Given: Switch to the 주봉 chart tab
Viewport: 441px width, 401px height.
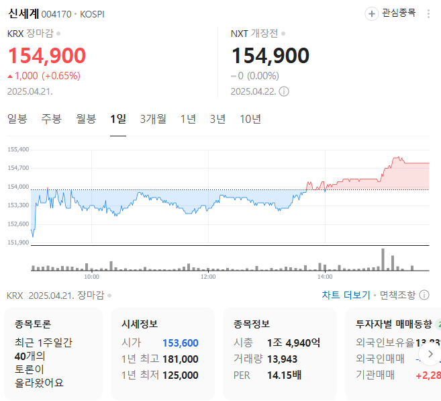Looking at the screenshot, I should [x=52, y=119].
